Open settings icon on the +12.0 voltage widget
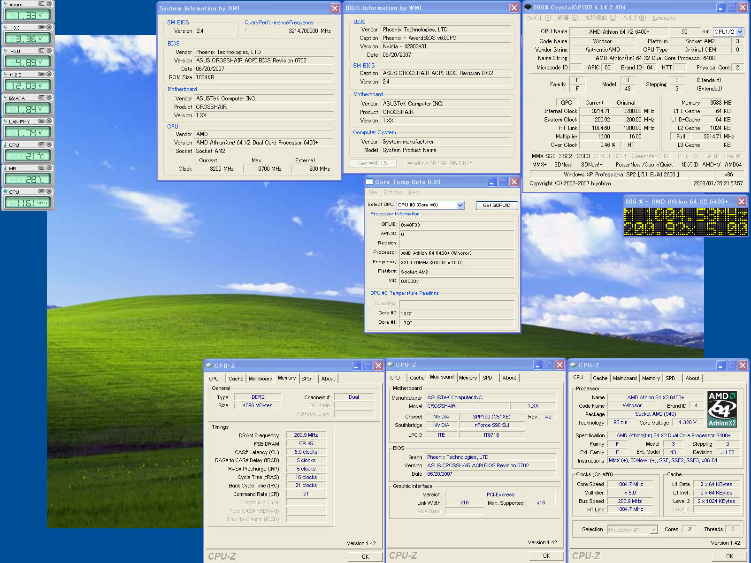Viewport: 751px width, 563px height. click(42, 74)
